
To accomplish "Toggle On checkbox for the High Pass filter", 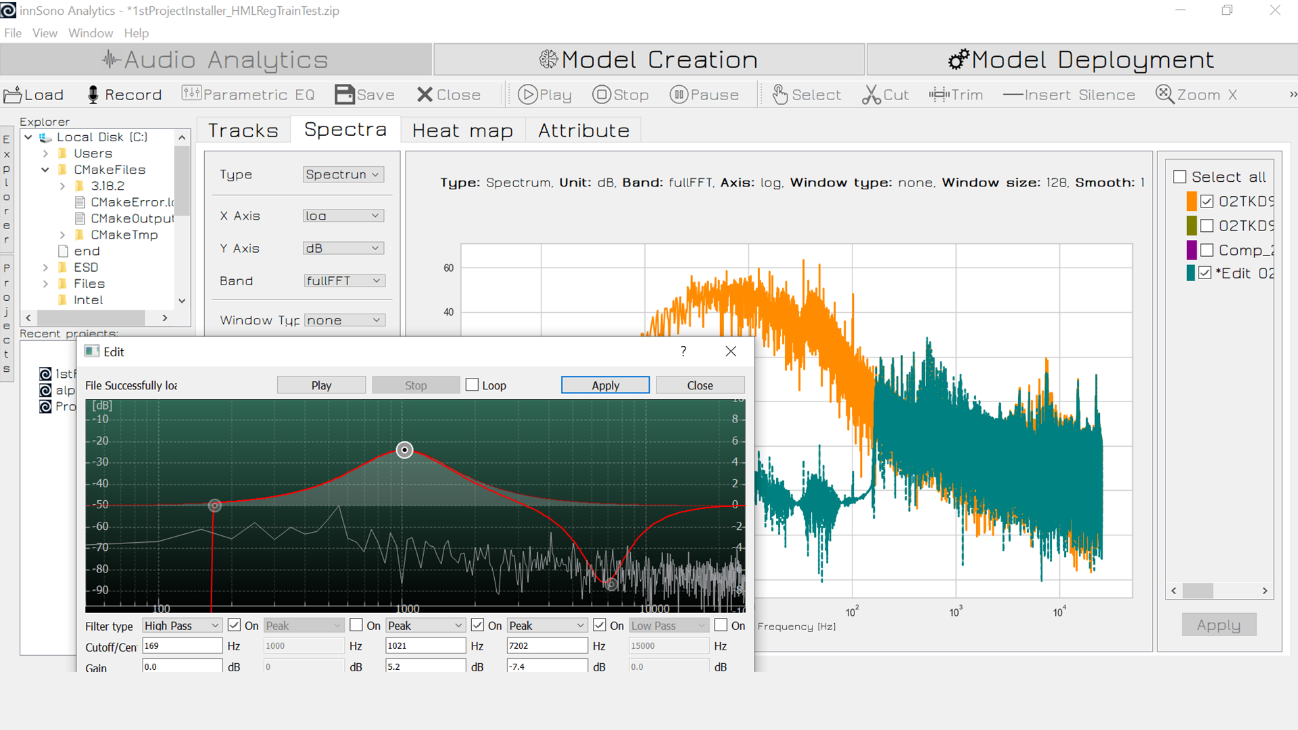I will click(235, 625).
